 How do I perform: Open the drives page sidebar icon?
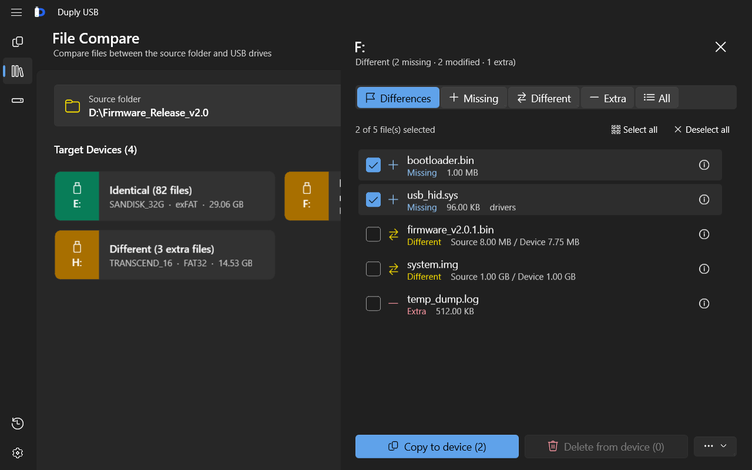click(x=18, y=100)
